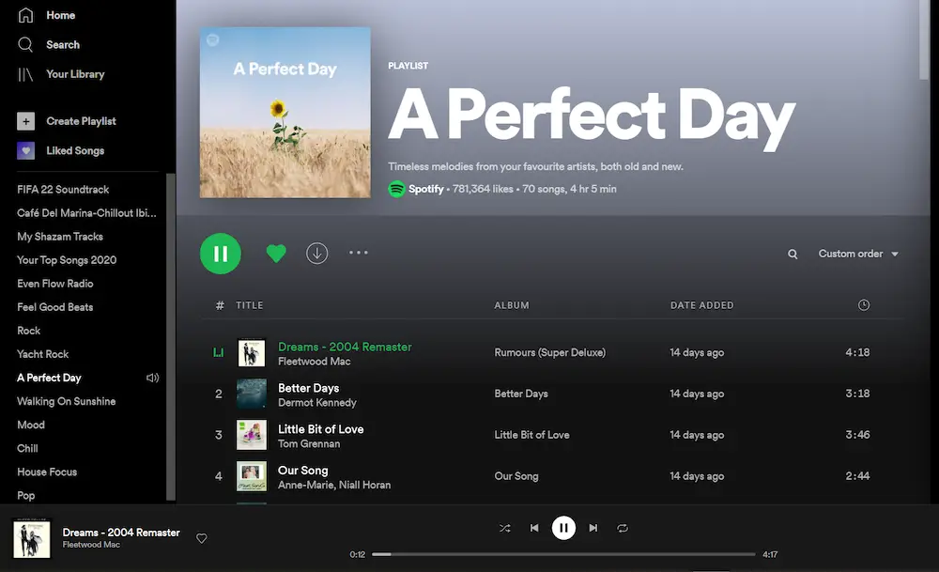This screenshot has height=572, width=939.
Task: Open Dreams - 2004 Remaster in now-playing bar
Action: (x=121, y=533)
